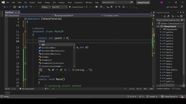Click the IntelliSense list scroll down arrow
The image size is (186, 104).
[x=74, y=66]
